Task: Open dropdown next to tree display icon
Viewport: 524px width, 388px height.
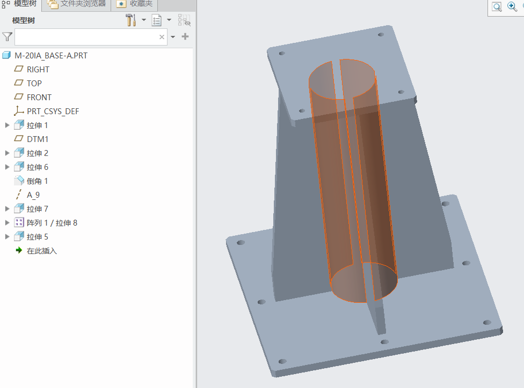Action: click(x=169, y=20)
